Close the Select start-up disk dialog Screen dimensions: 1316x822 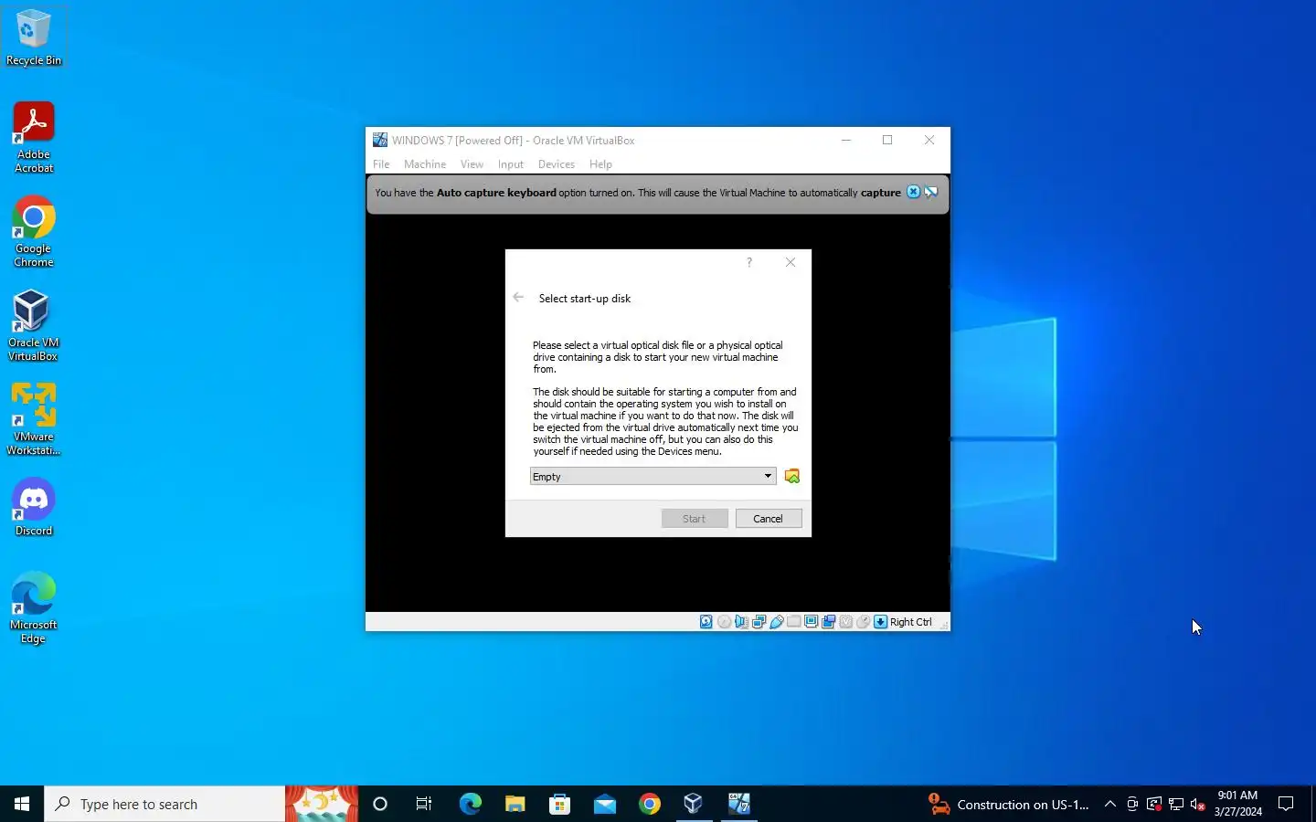[791, 262]
